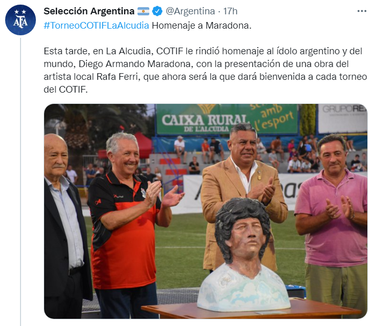This screenshot has width=373, height=326.
Task: Open the Maradona bust photo
Action: click(x=206, y=211)
